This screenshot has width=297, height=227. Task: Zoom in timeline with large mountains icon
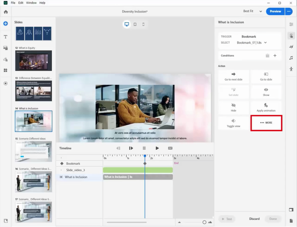210,222
